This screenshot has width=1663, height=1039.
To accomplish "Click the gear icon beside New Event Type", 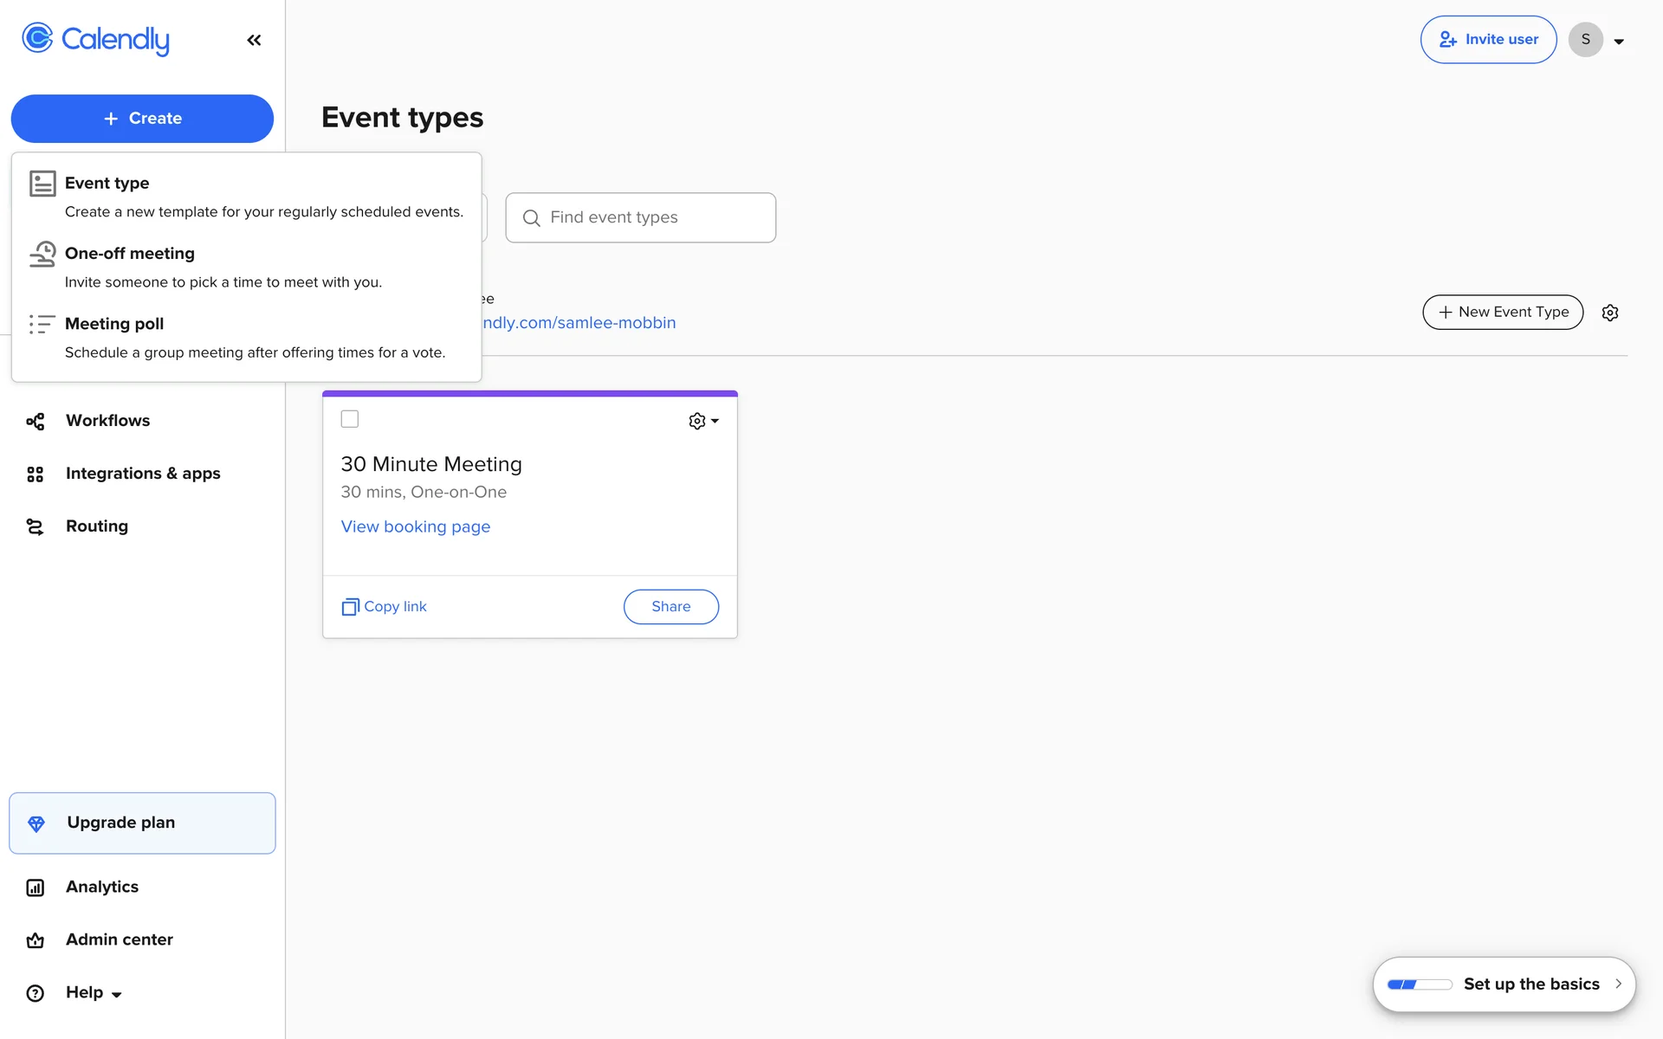I will coord(1610,313).
